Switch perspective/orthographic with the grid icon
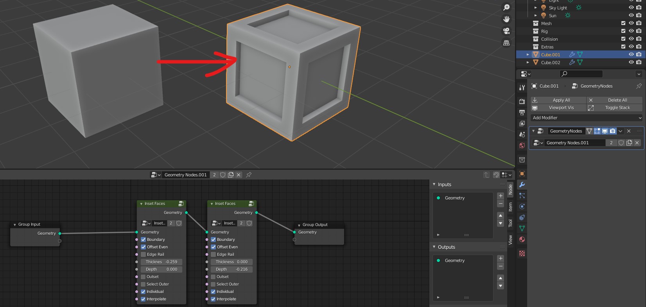646x307 pixels. (x=506, y=43)
